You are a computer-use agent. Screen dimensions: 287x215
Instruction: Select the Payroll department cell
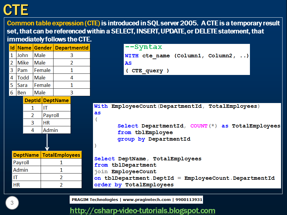(51, 115)
